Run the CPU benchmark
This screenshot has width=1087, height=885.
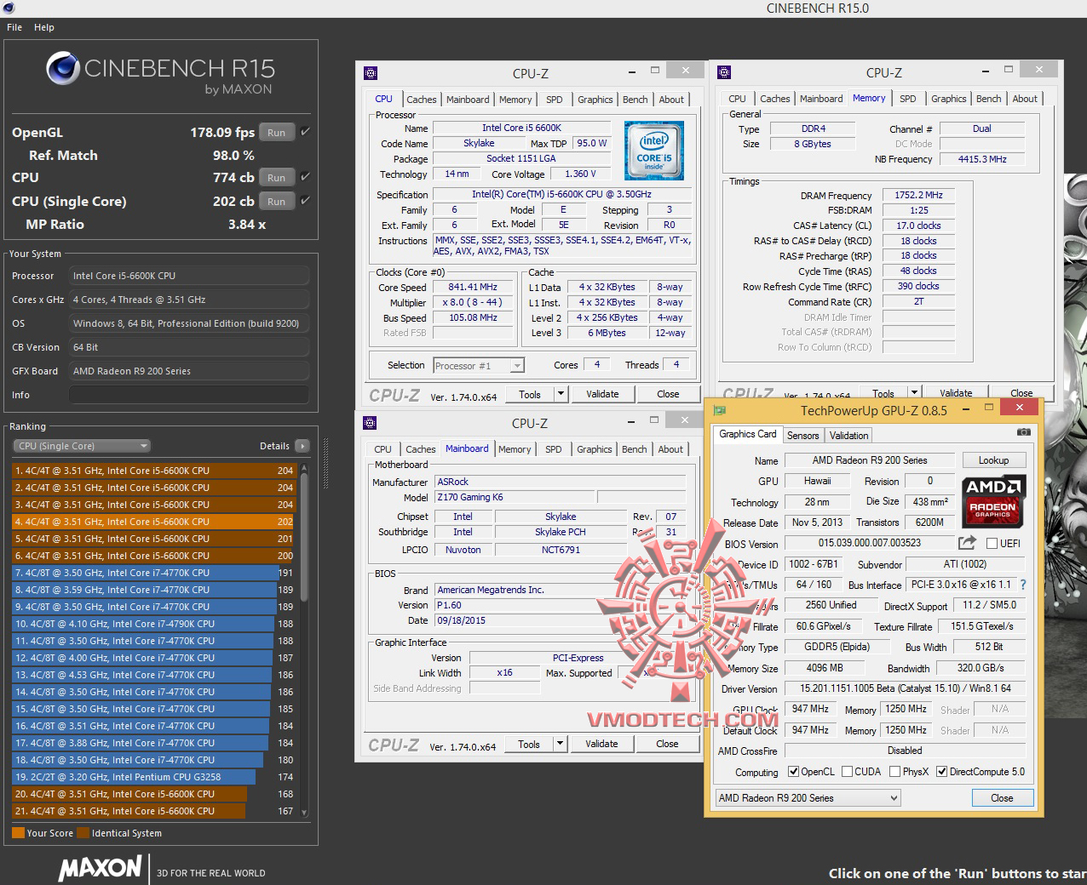coord(276,177)
